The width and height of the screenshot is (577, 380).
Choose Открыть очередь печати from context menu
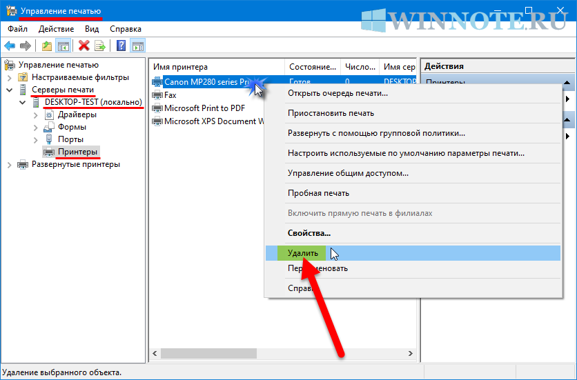click(x=413, y=93)
